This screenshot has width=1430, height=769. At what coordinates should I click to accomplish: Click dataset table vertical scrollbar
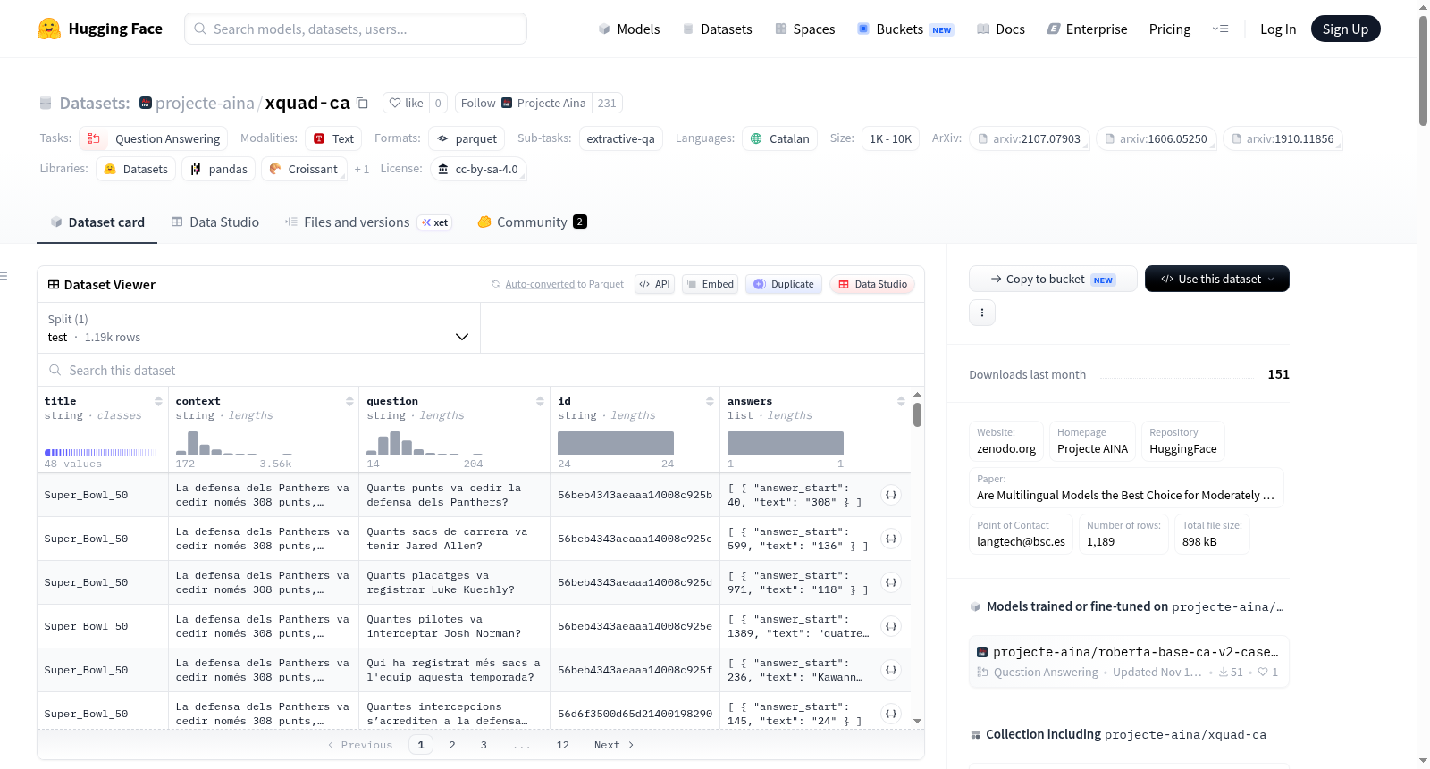(917, 415)
